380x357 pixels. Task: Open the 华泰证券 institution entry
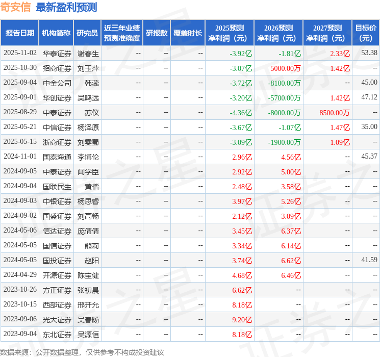coord(57,53)
